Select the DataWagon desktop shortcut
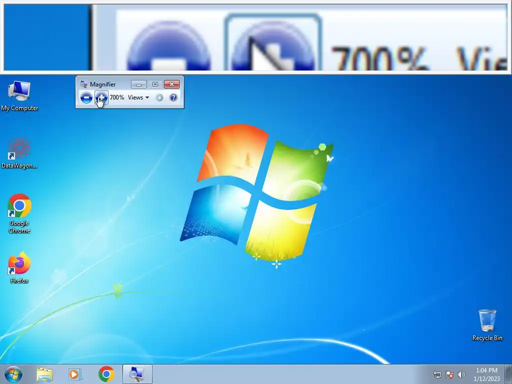This screenshot has width=512, height=384. point(19,153)
